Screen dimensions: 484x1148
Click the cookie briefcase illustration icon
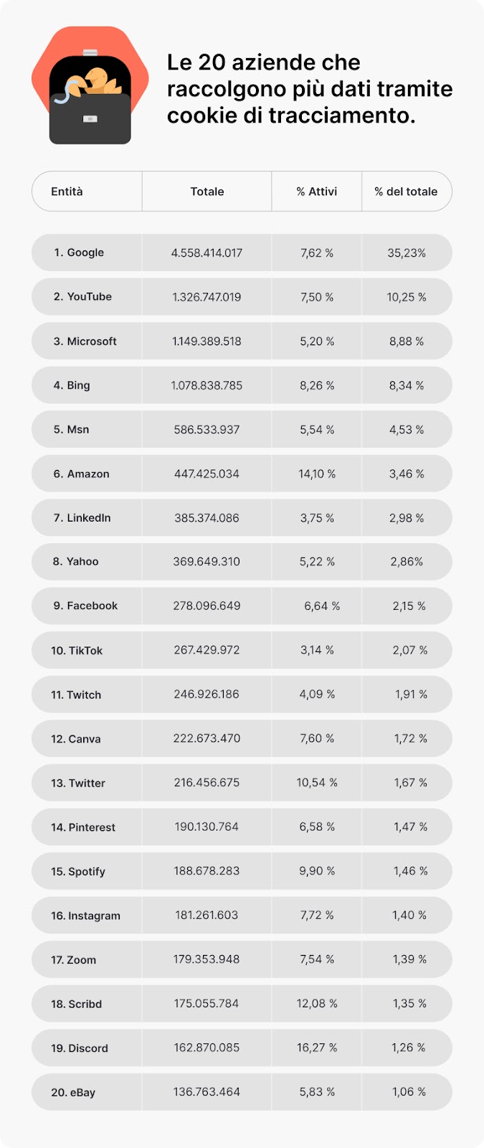[90, 86]
